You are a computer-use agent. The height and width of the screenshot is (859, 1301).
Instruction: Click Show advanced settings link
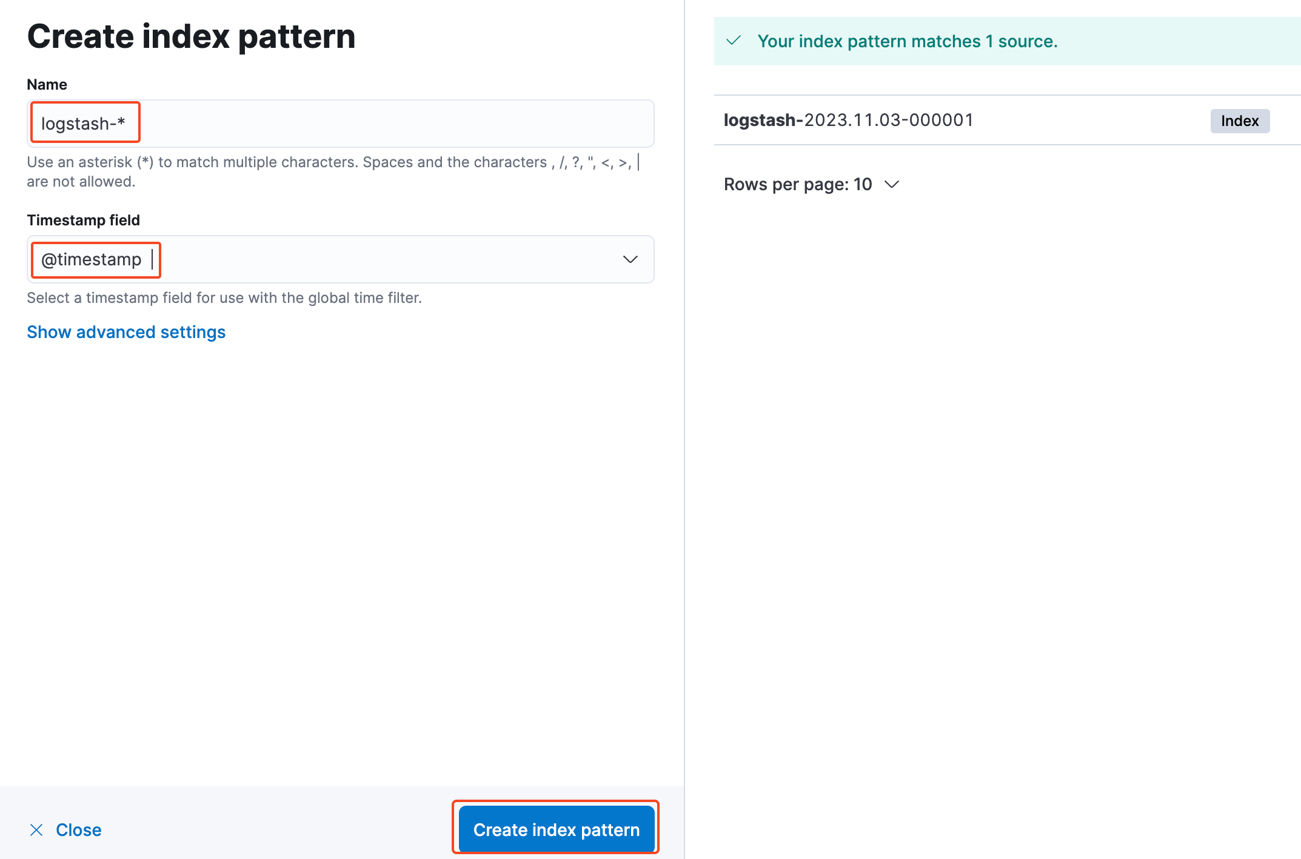click(x=126, y=332)
